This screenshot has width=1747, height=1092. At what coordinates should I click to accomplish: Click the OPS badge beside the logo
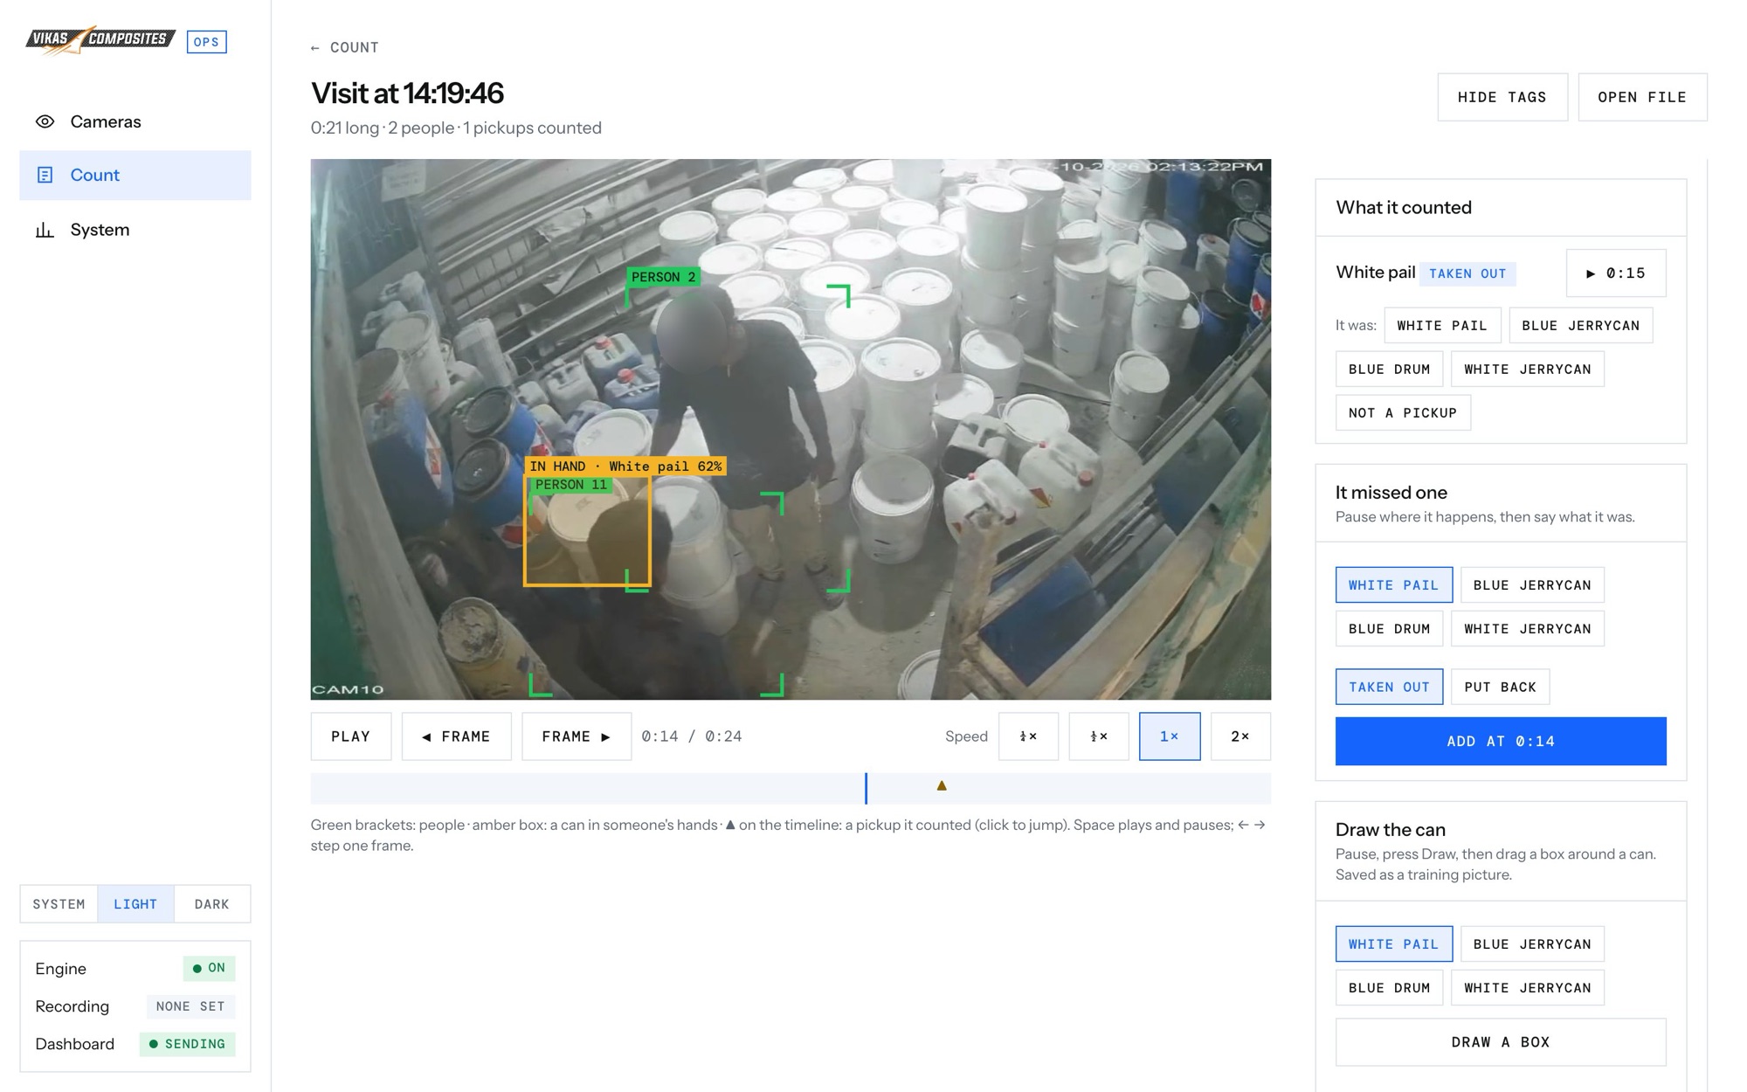[x=206, y=42]
